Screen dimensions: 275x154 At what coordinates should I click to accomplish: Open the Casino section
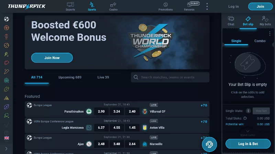[x=113, y=7]
